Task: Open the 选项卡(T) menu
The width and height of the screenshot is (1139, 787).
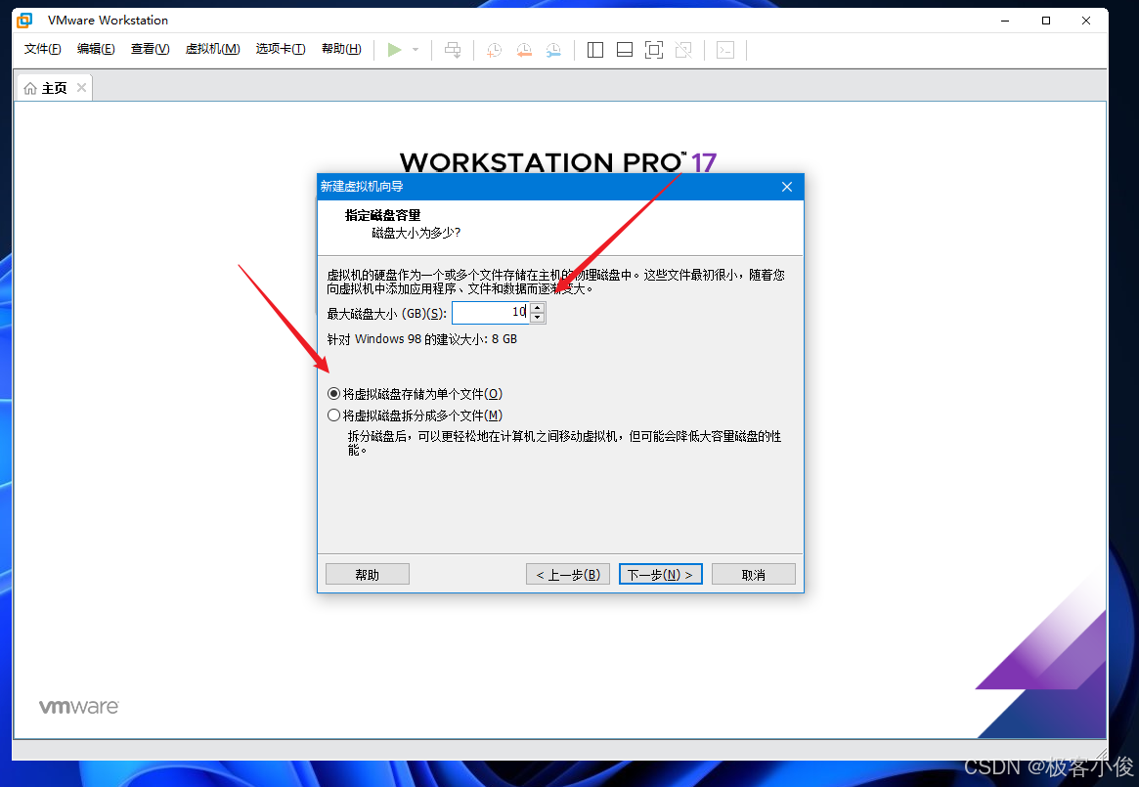Action: click(x=281, y=49)
